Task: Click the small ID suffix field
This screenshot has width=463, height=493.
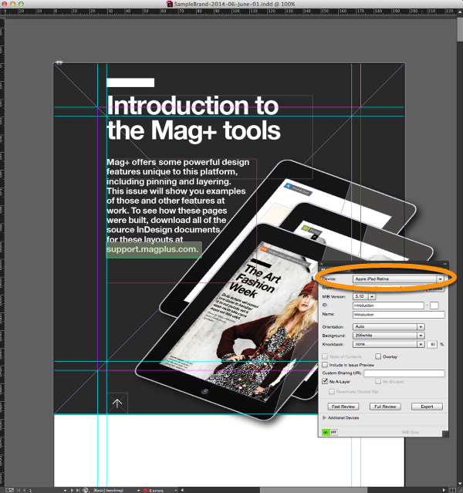Action: tap(434, 306)
